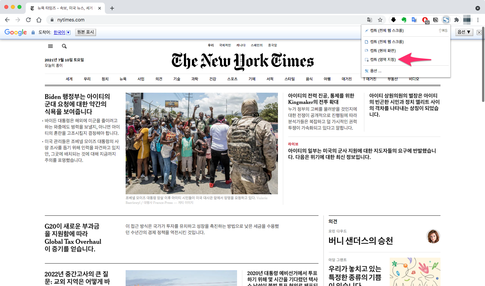485x286 pixels.
Task: Click the blue S capture extension icon
Action: pos(446,20)
